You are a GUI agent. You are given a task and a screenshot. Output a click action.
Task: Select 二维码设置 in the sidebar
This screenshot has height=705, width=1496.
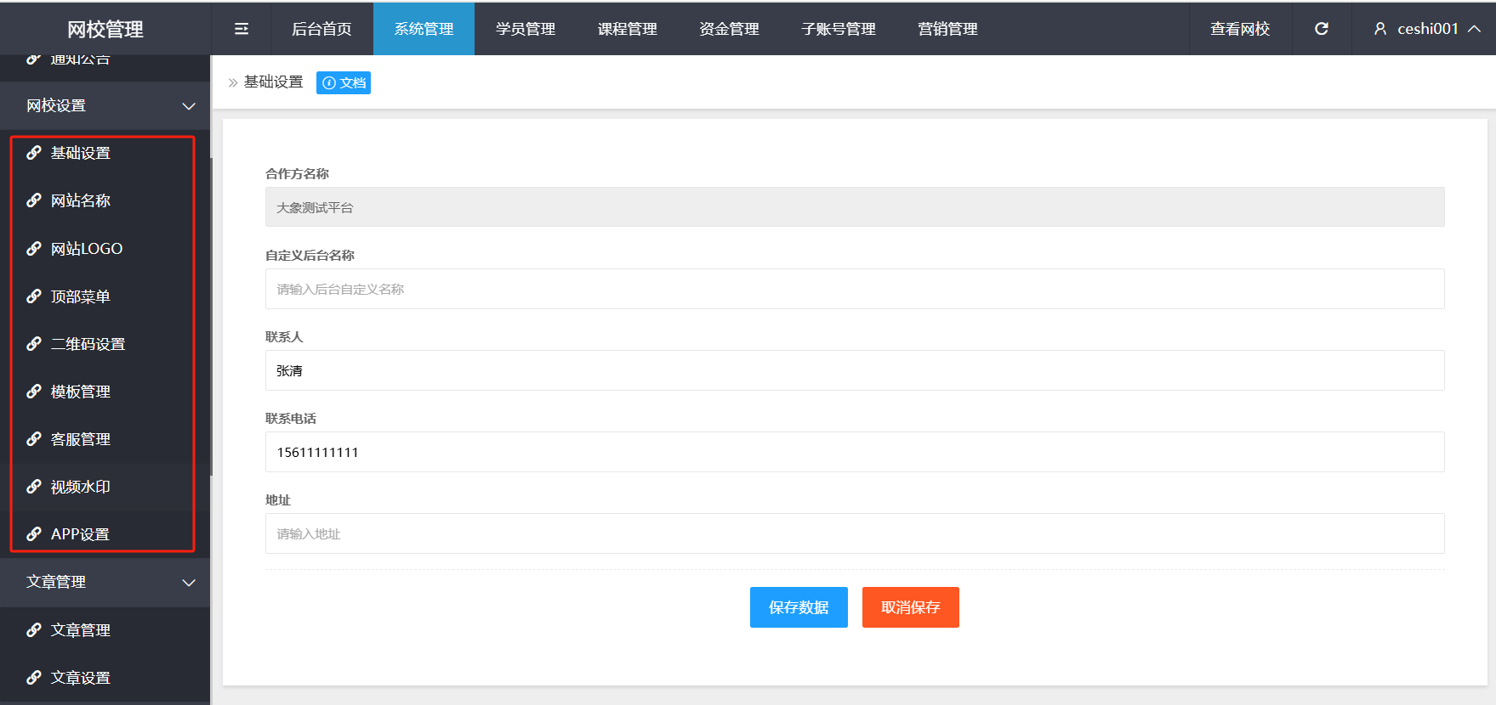(x=104, y=344)
